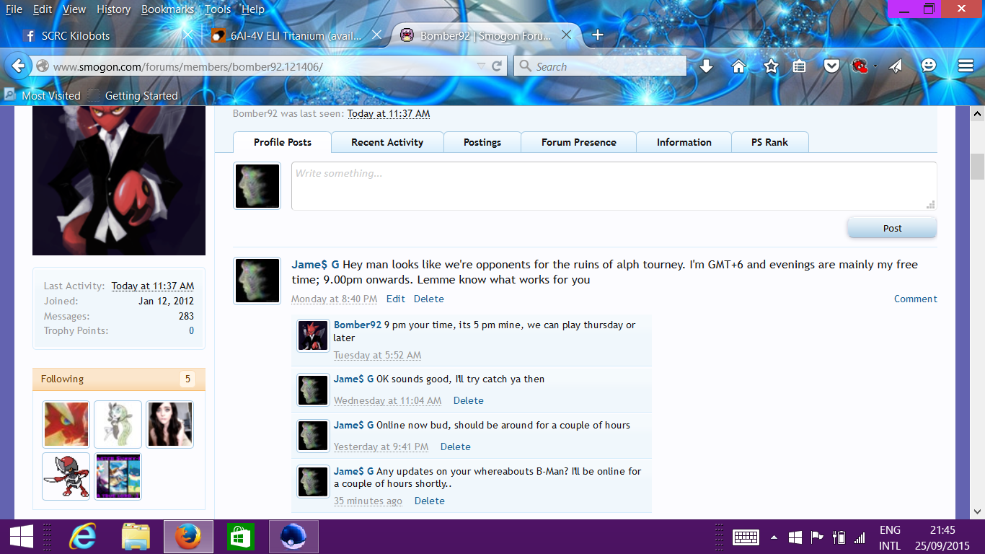This screenshot has width=985, height=554.
Task: Launch Internet Explorer from taskbar
Action: click(83, 537)
